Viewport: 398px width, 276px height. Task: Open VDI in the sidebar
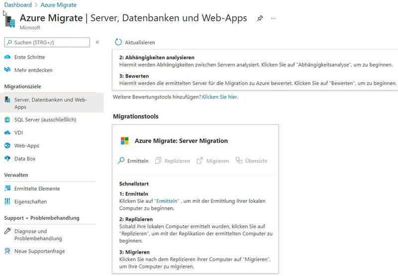click(x=18, y=133)
